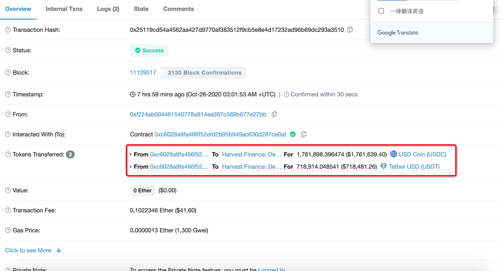The image size is (503, 271).
Task: Click the USDT amount 718,914.048541
Action: point(318,167)
